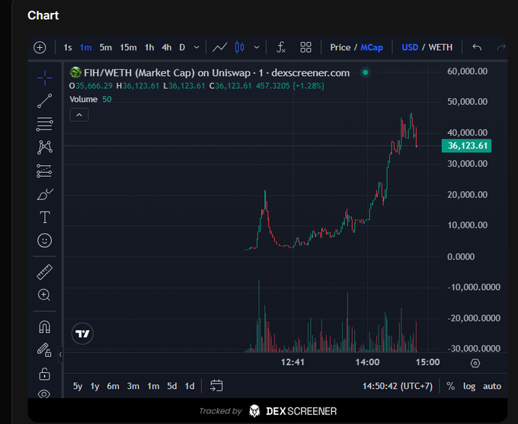This screenshot has height=424, width=518.
Task: Open the emoji icons tool
Action: tap(45, 241)
